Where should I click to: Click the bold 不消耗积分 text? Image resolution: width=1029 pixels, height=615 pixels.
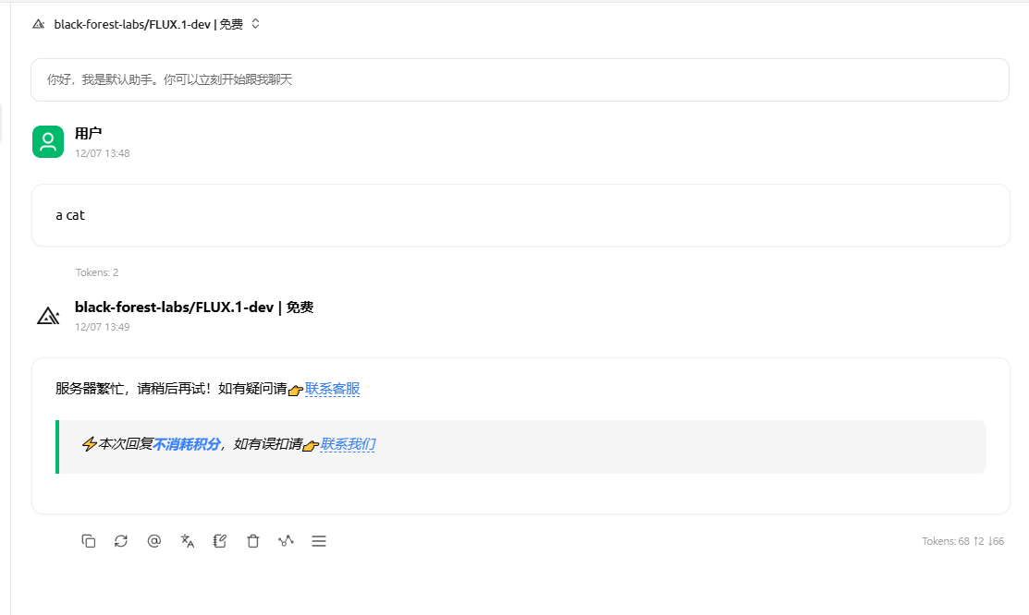click(x=187, y=444)
